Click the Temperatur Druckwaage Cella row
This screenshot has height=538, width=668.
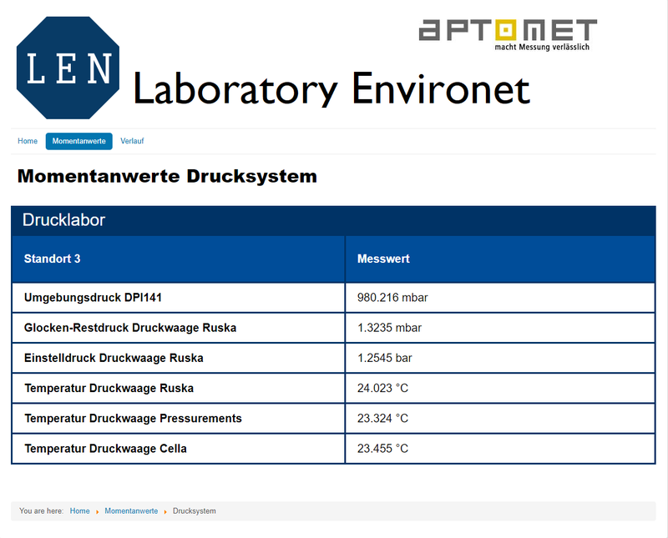[x=105, y=449]
